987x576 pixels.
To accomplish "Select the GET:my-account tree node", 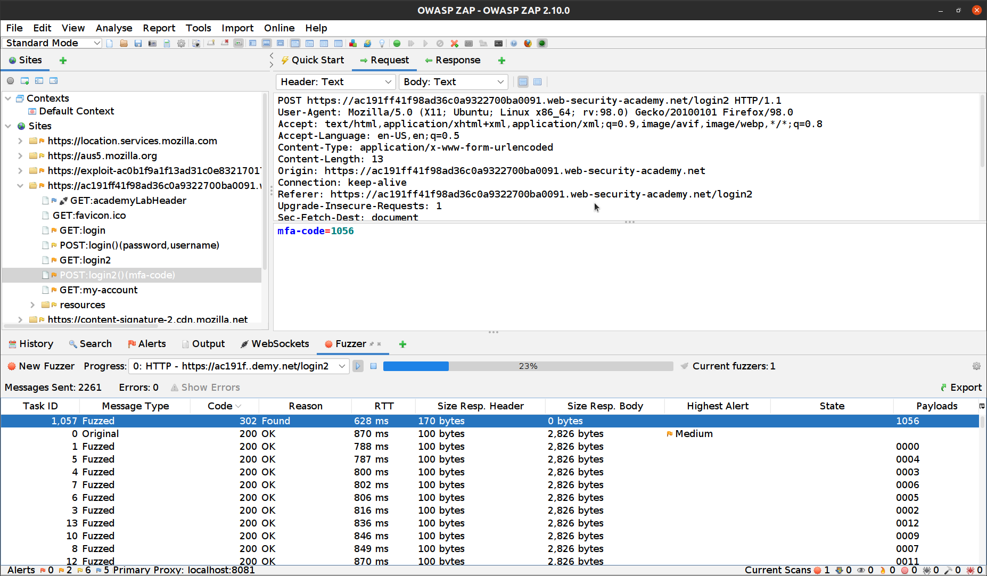I will 98,290.
